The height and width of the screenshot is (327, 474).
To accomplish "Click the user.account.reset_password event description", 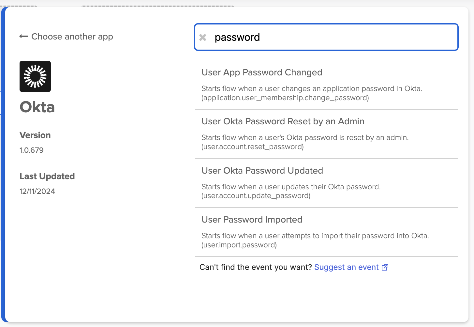I will click(x=252, y=147).
